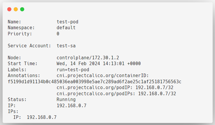Click the pod name test-pod value
Viewport: 215px width, 125px height.
pyautogui.click(x=67, y=22)
